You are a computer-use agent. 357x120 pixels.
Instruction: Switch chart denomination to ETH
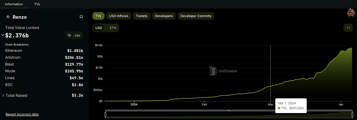[x=113, y=28]
